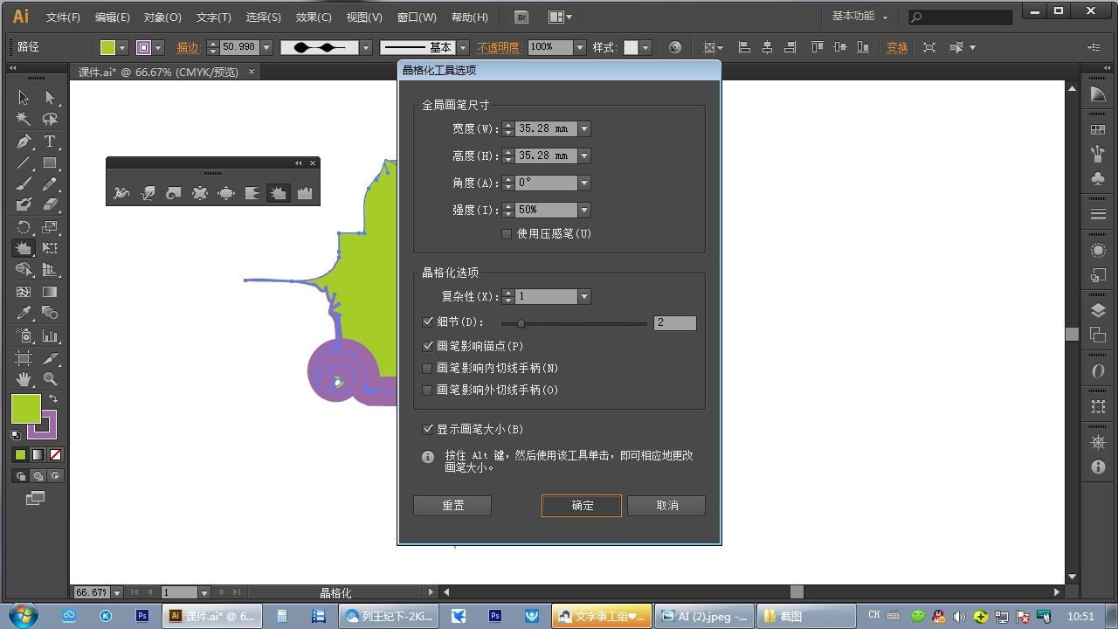
Task: Open the 强度 intensity dropdown
Action: pos(584,210)
